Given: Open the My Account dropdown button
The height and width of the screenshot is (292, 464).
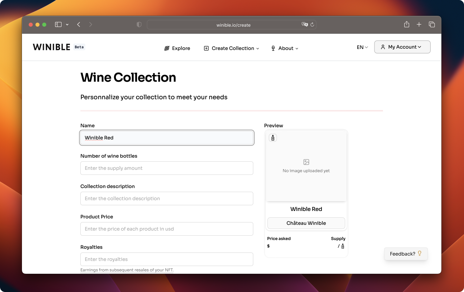Looking at the screenshot, I should (402, 47).
